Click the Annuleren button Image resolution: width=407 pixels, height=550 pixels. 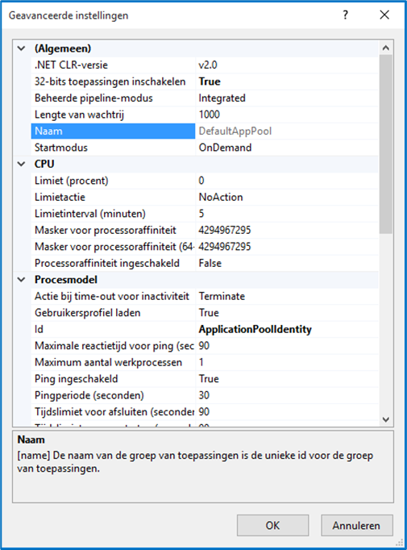[356, 525]
